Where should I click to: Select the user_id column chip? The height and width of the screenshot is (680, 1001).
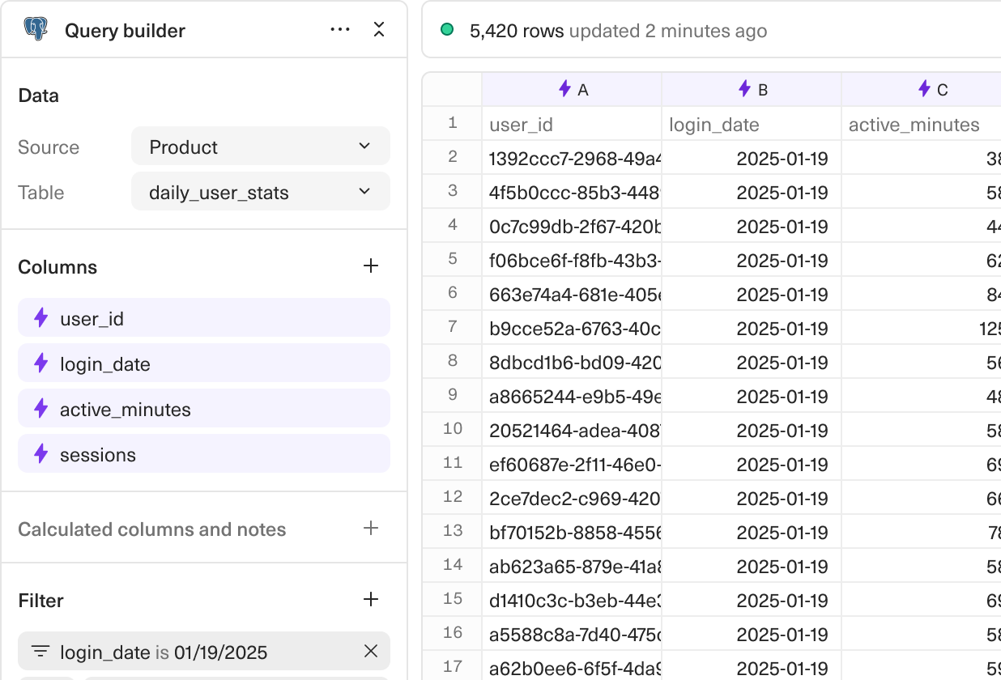coord(204,318)
